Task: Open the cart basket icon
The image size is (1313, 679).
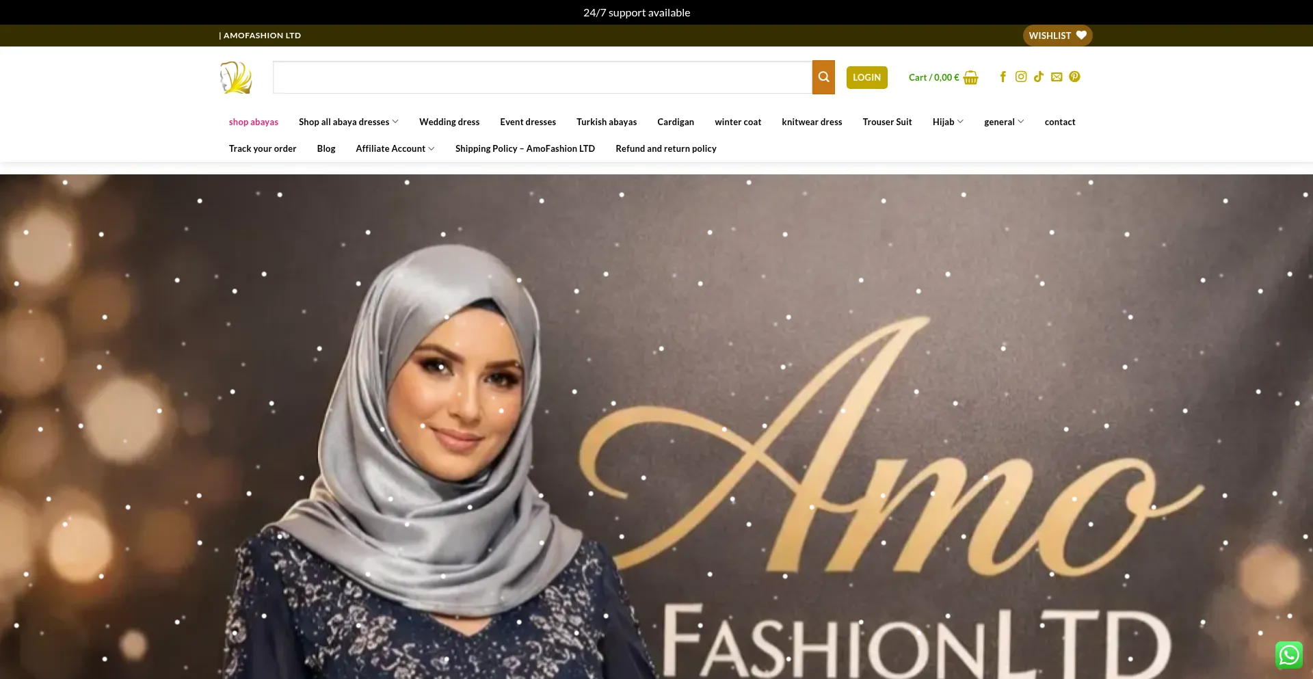Action: pyautogui.click(x=970, y=77)
